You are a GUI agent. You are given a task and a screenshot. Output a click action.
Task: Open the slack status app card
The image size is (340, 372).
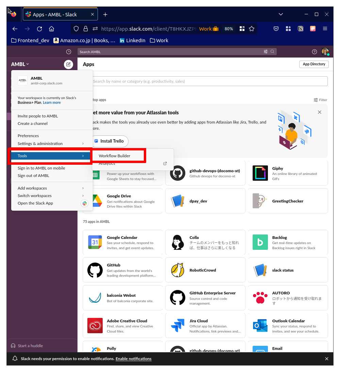[x=288, y=270]
